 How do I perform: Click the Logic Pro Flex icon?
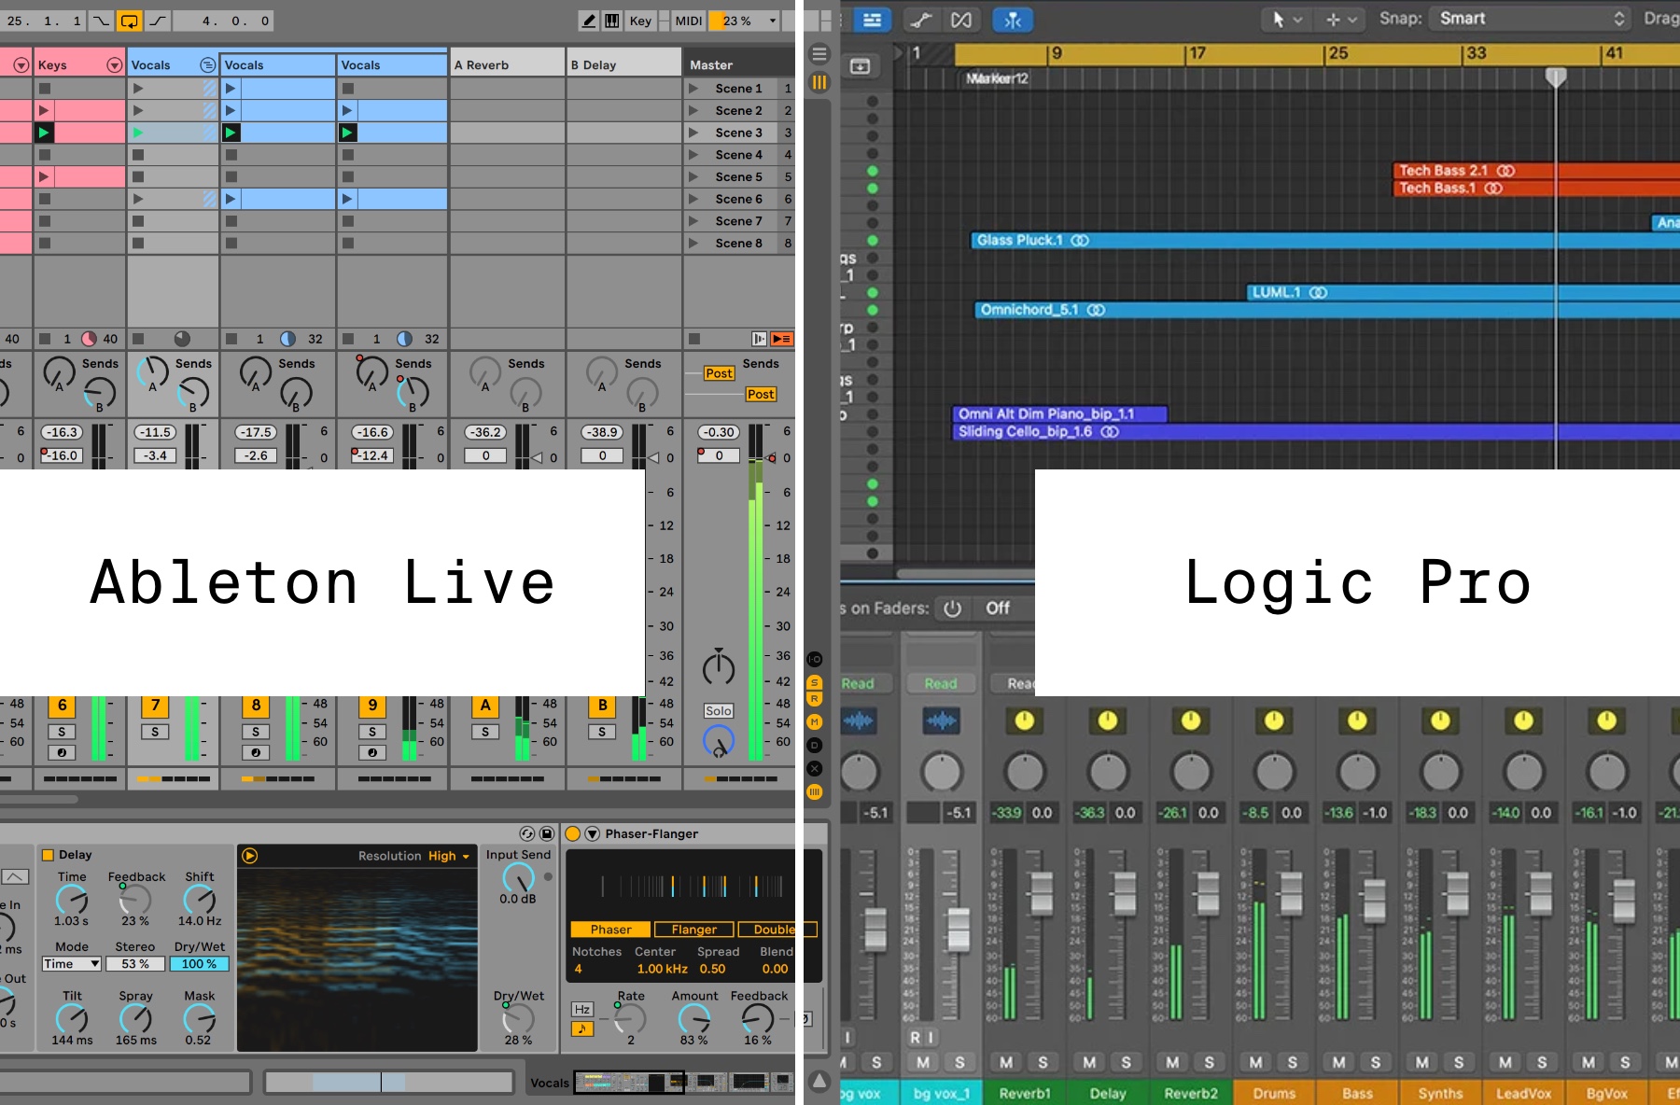point(960,20)
